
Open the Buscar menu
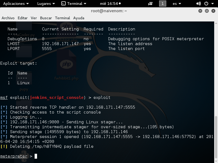click(46, 18)
